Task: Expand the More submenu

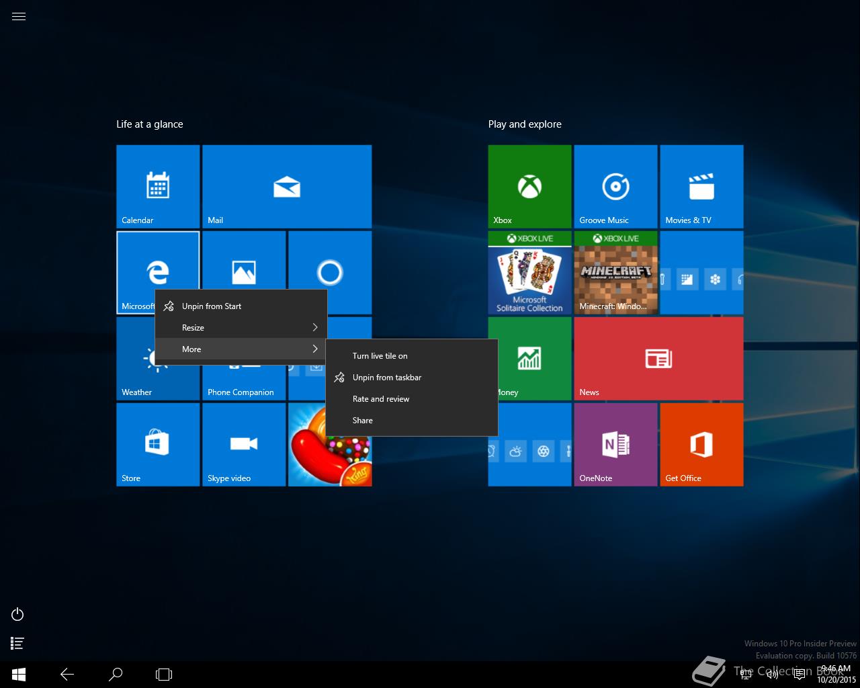Action: [x=241, y=349]
